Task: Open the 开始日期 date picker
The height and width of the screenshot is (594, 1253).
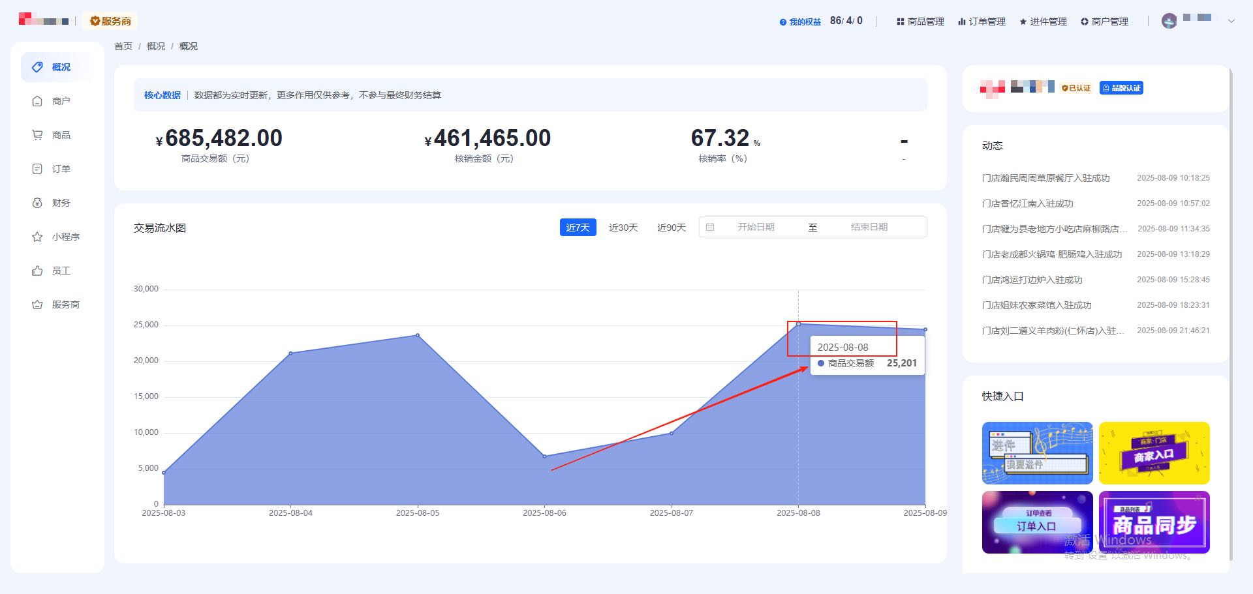Action: coord(756,227)
